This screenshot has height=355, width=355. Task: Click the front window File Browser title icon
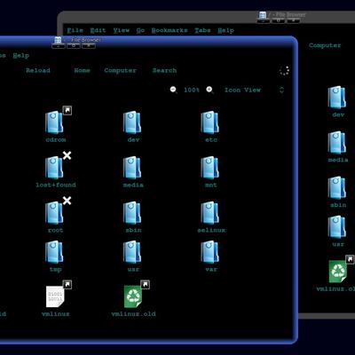pos(58,40)
